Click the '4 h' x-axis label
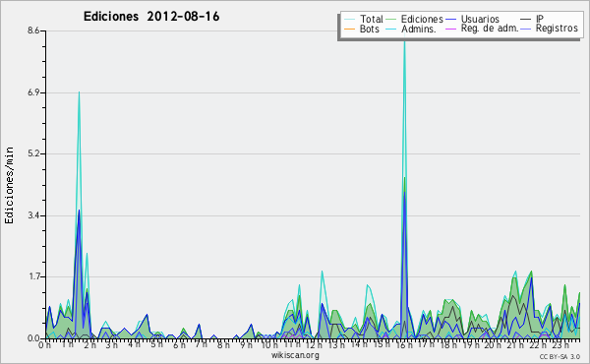 tap(135, 345)
